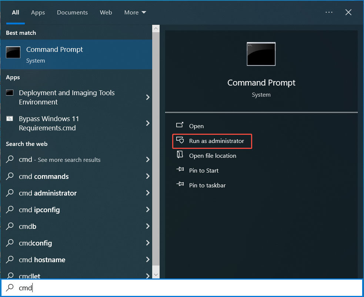Click the magnifier icon in search box
The width and height of the screenshot is (364, 297).
(10, 288)
